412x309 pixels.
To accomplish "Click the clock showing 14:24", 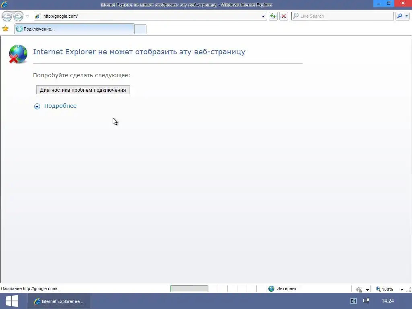I will (x=387, y=301).
